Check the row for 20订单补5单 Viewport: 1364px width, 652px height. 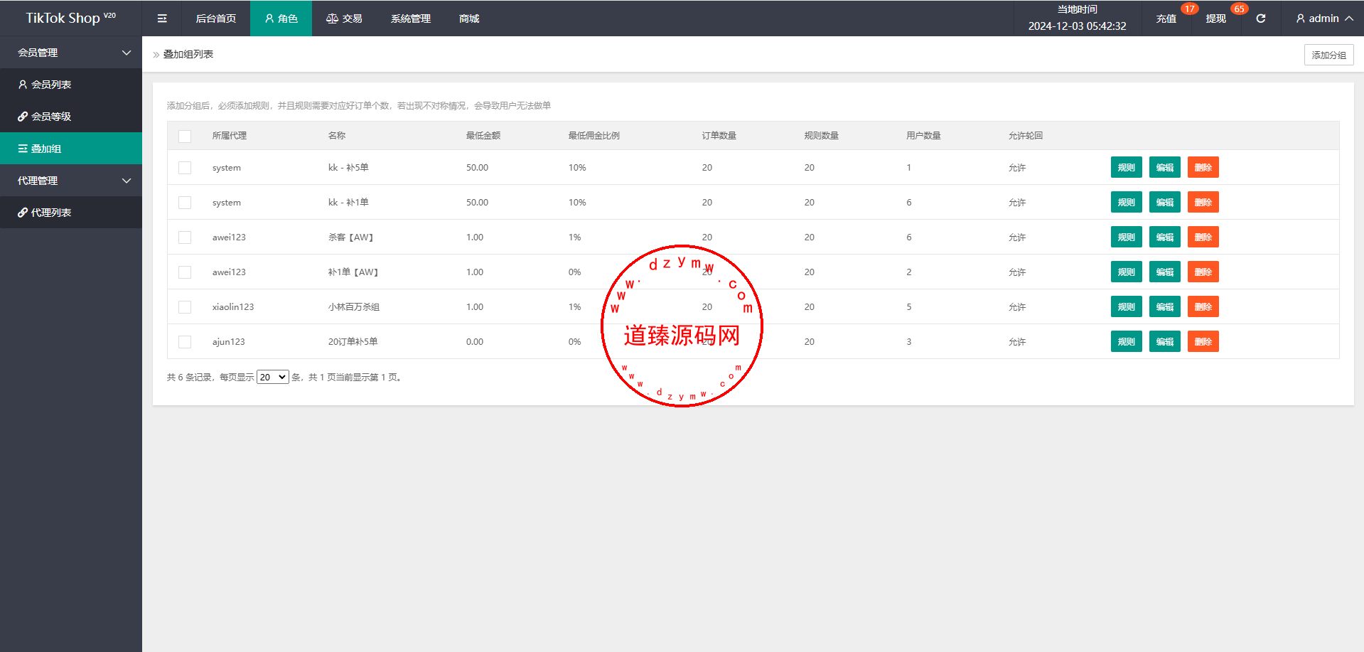pos(185,342)
